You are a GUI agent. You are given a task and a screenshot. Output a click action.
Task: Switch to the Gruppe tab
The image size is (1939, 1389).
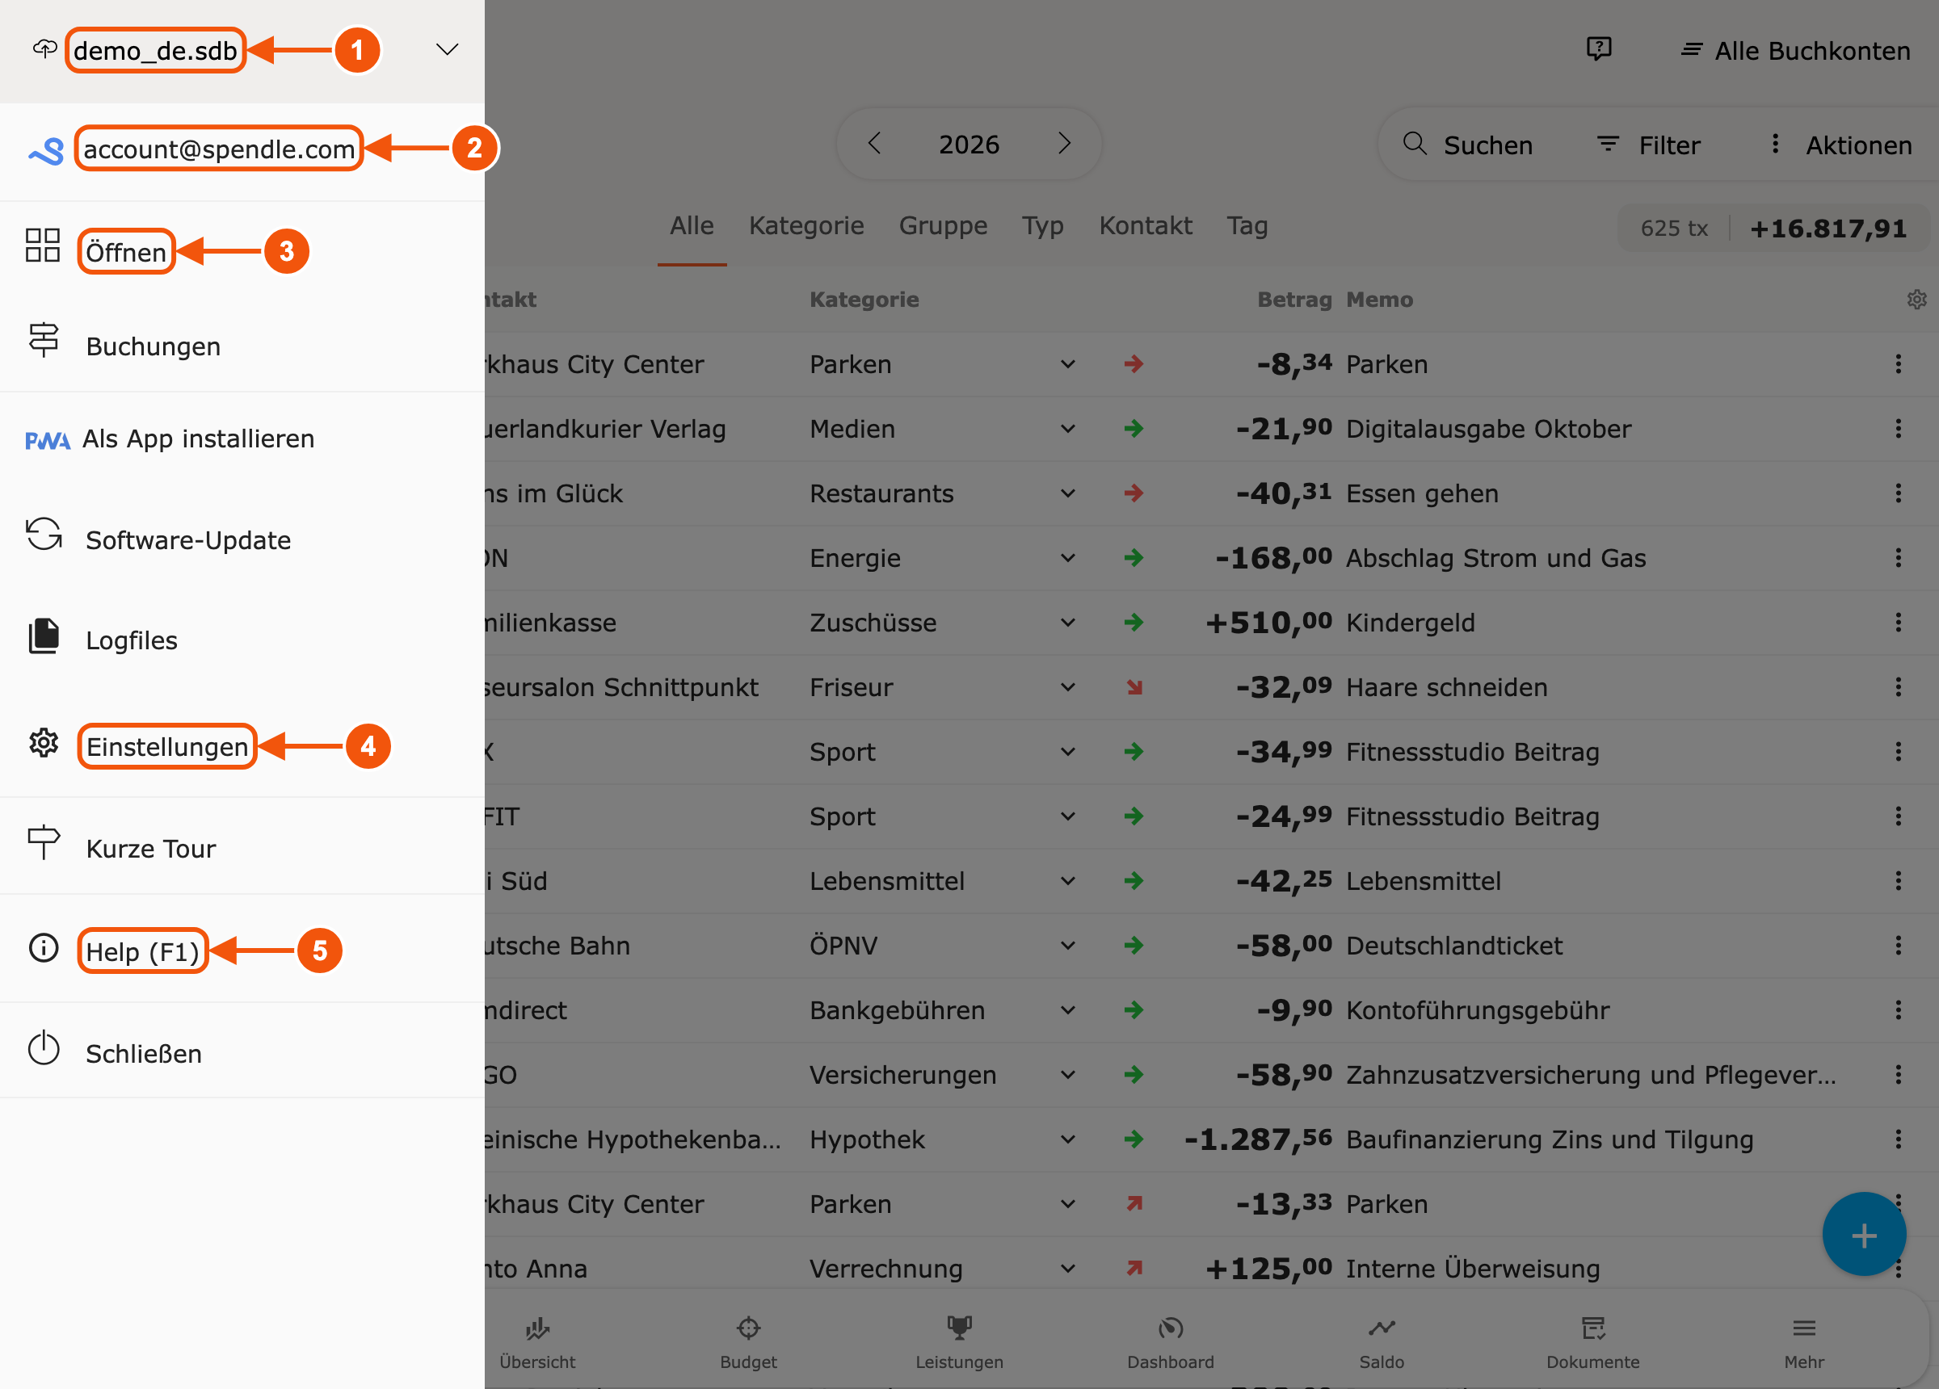coord(943,225)
